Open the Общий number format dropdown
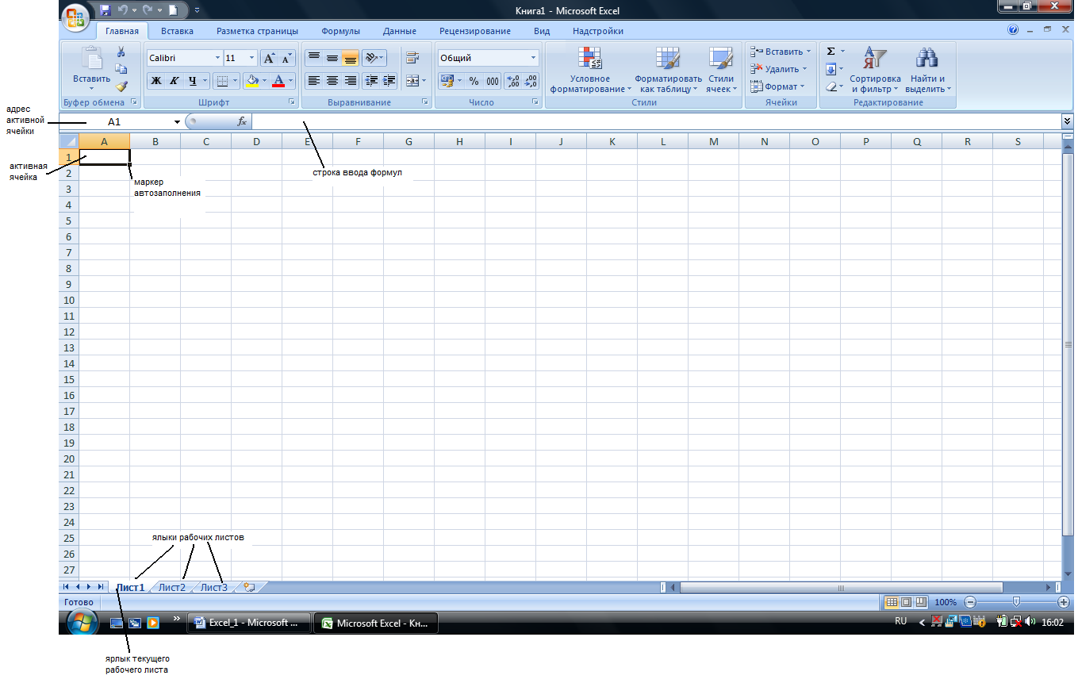1078x683 pixels. click(533, 58)
